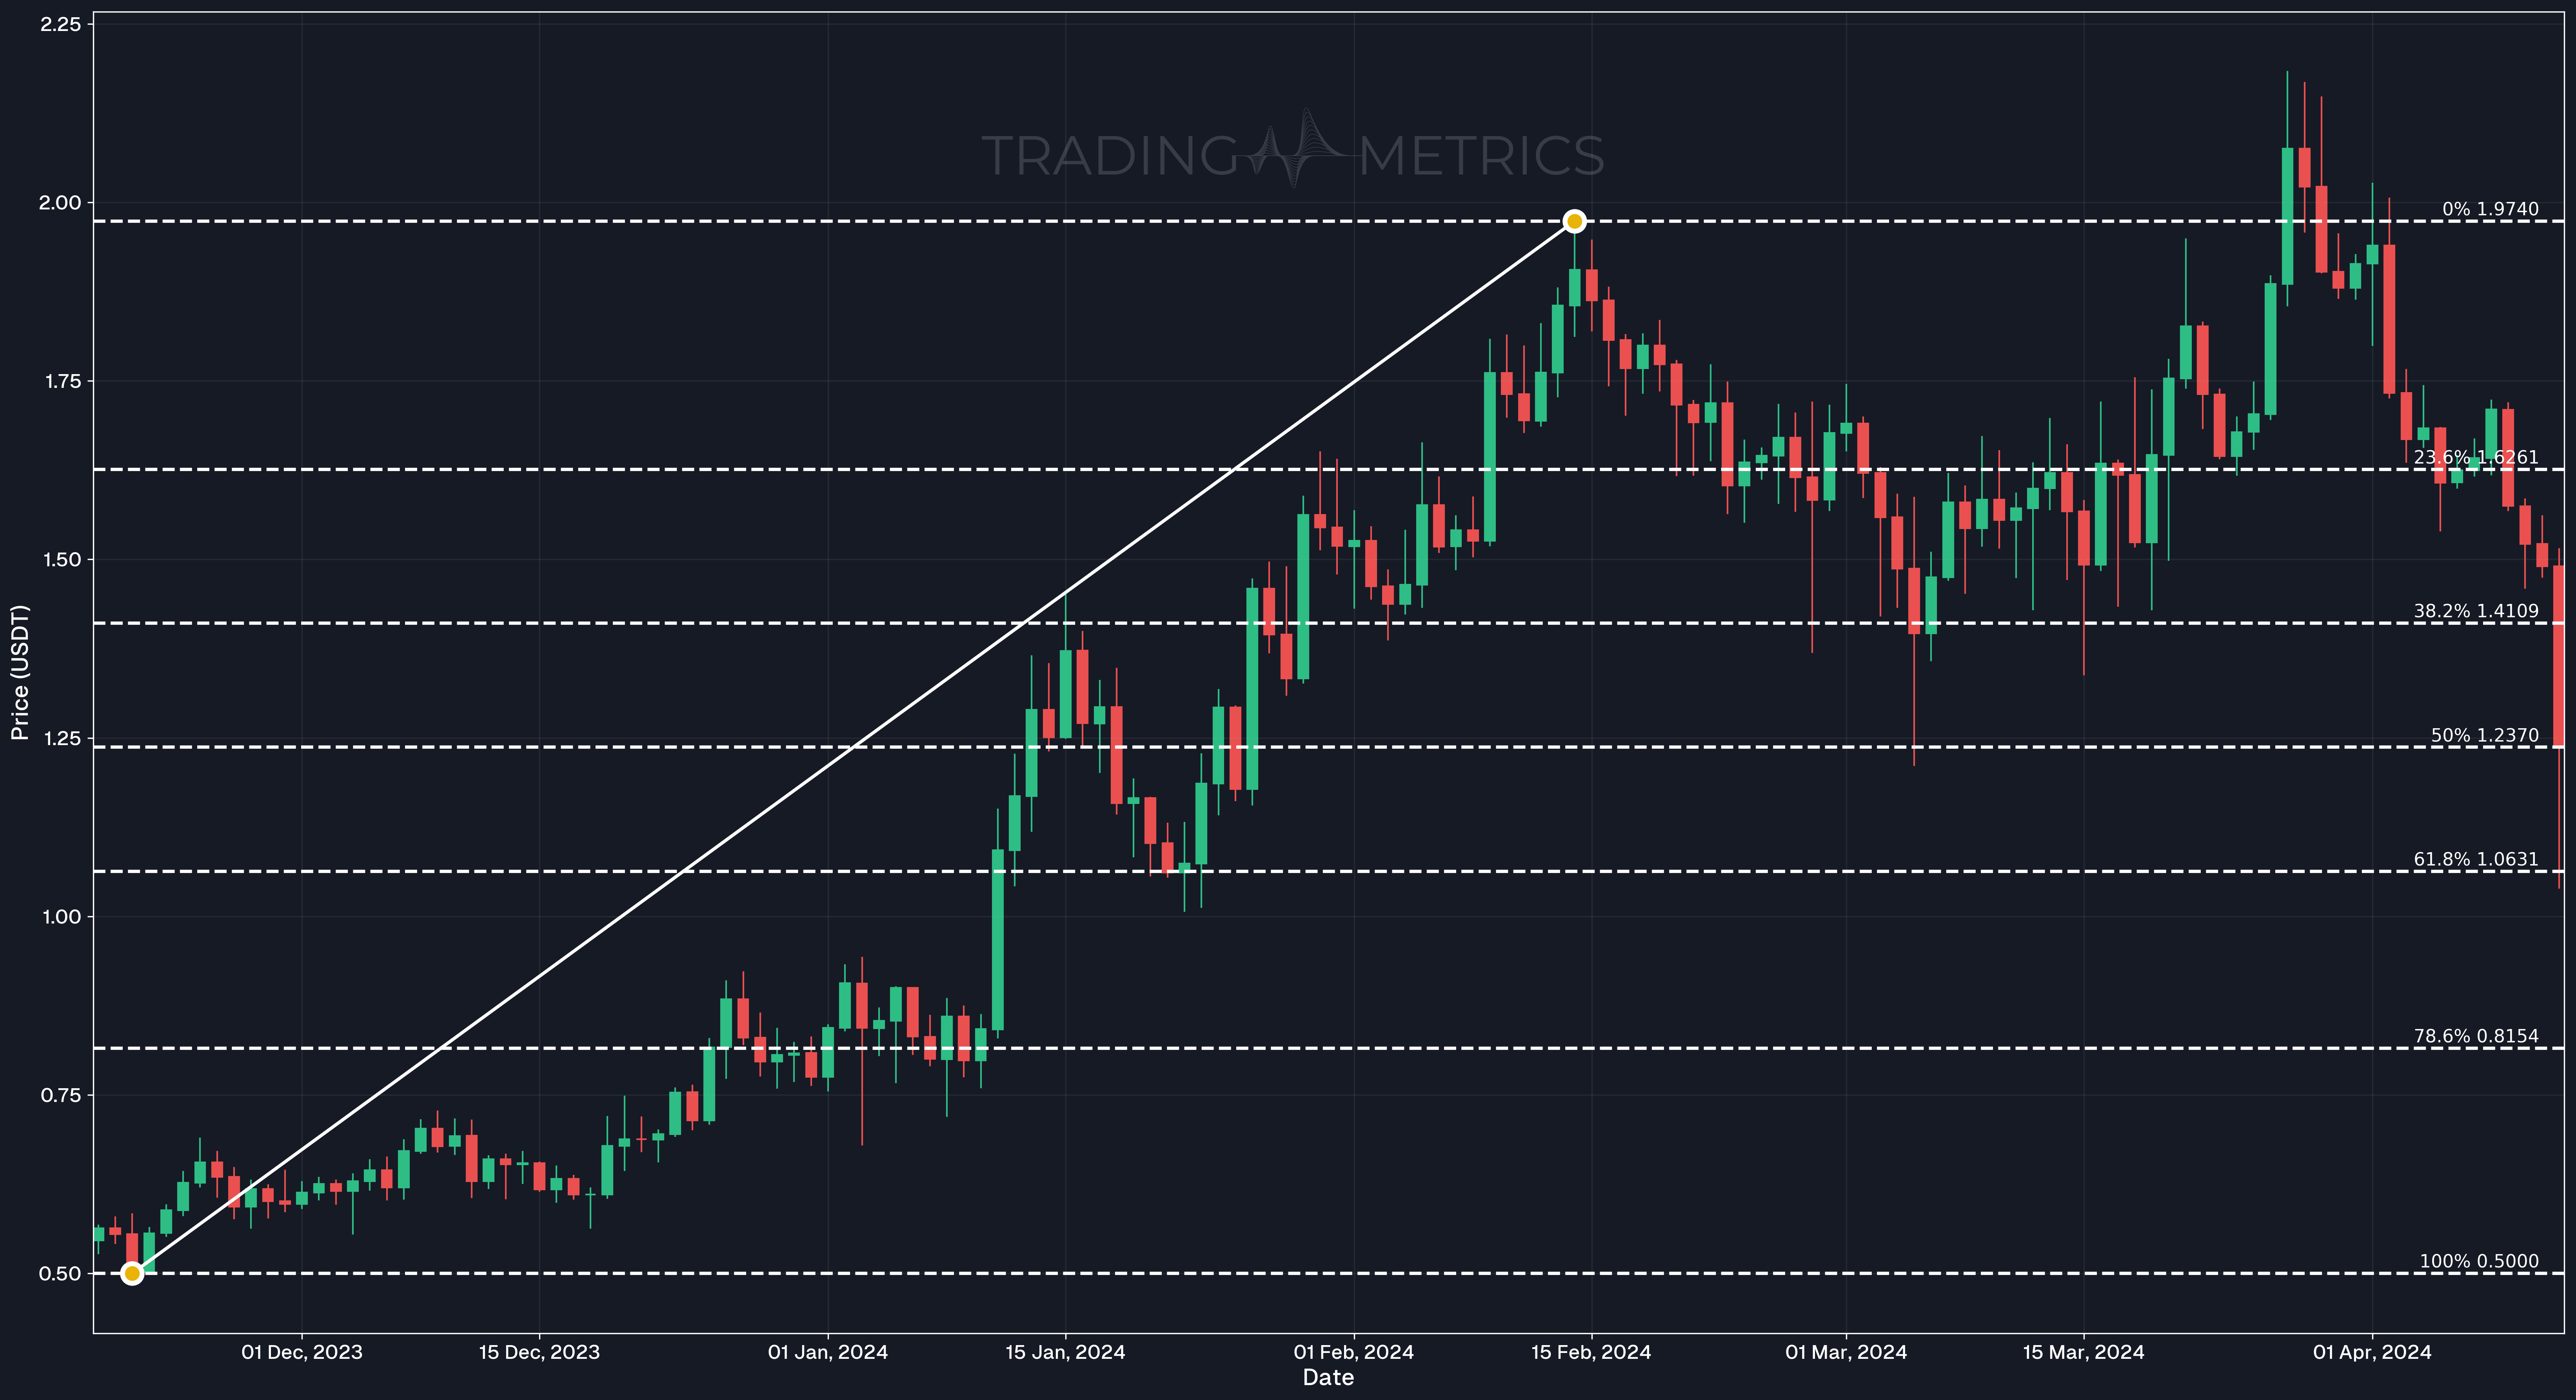The height and width of the screenshot is (1400, 2576).
Task: Click the '01 Jan, 2024' date tick label
Action: (x=828, y=1353)
